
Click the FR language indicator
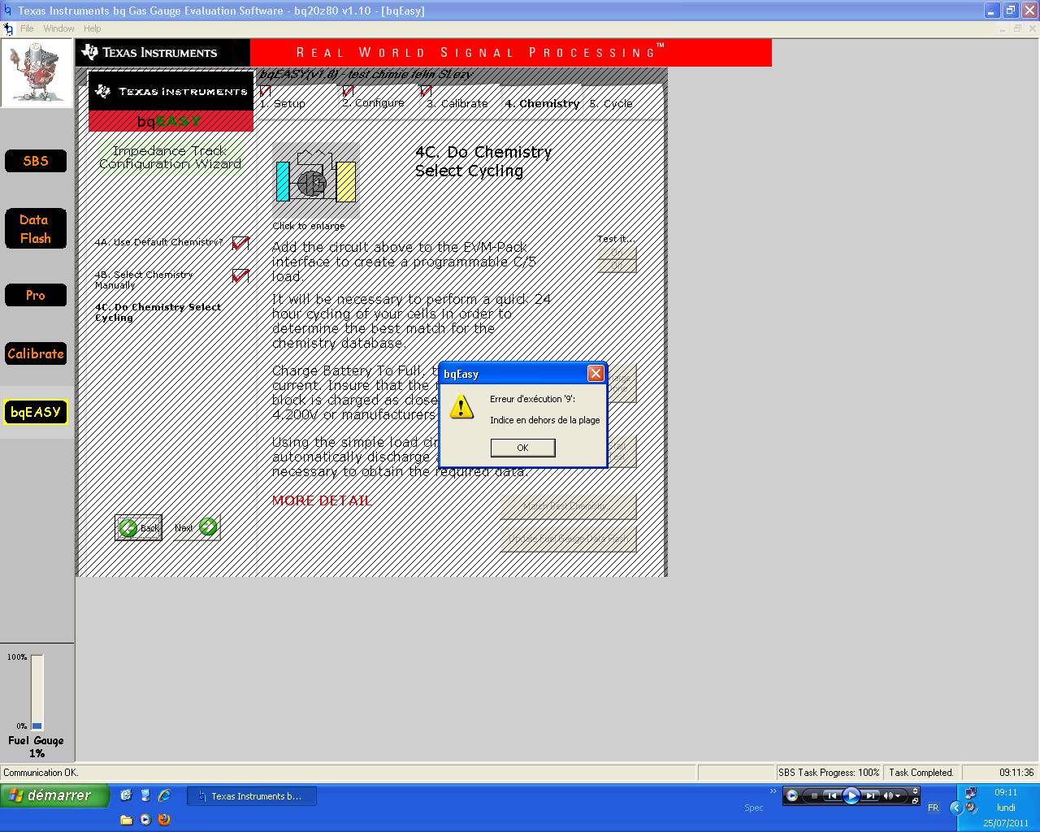tap(933, 808)
